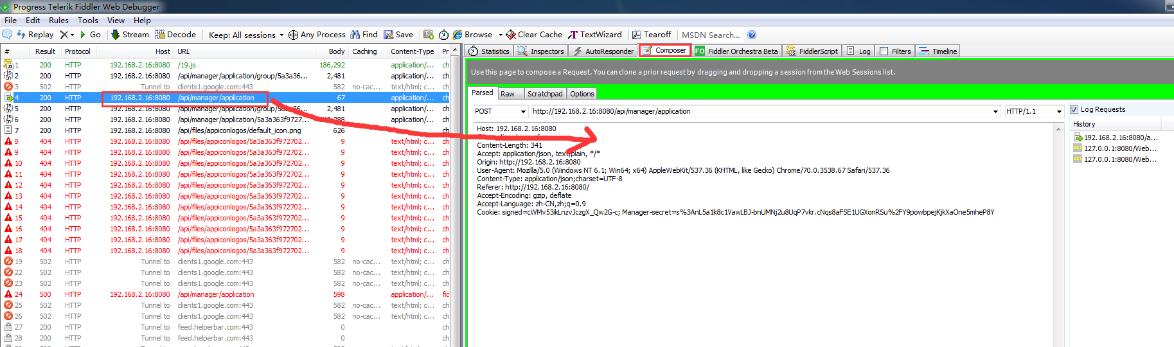The height and width of the screenshot is (347, 1174).
Task: Open the TextWizard tool
Action: 595,35
